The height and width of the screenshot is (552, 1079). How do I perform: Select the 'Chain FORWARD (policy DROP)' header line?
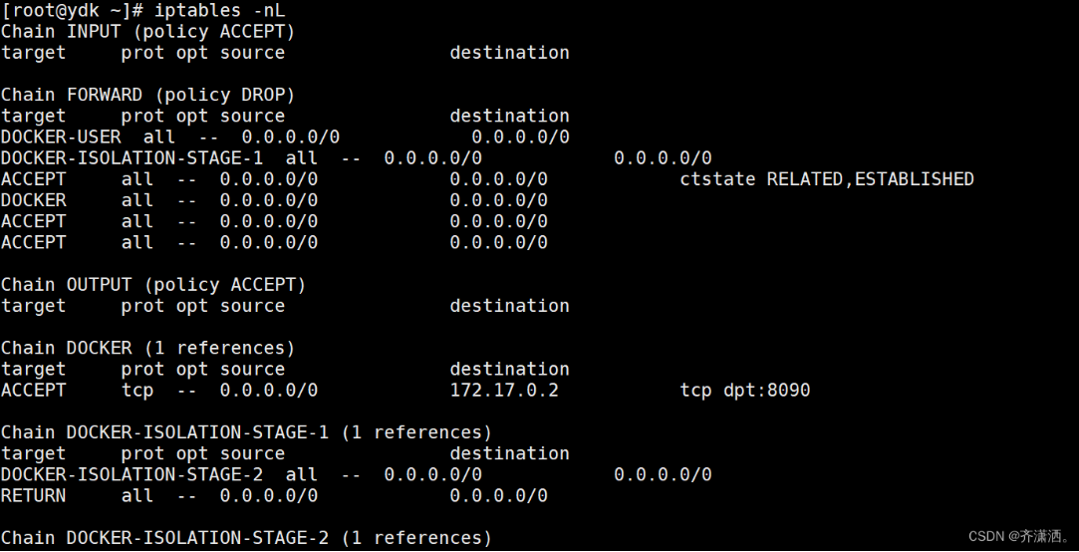point(147,95)
